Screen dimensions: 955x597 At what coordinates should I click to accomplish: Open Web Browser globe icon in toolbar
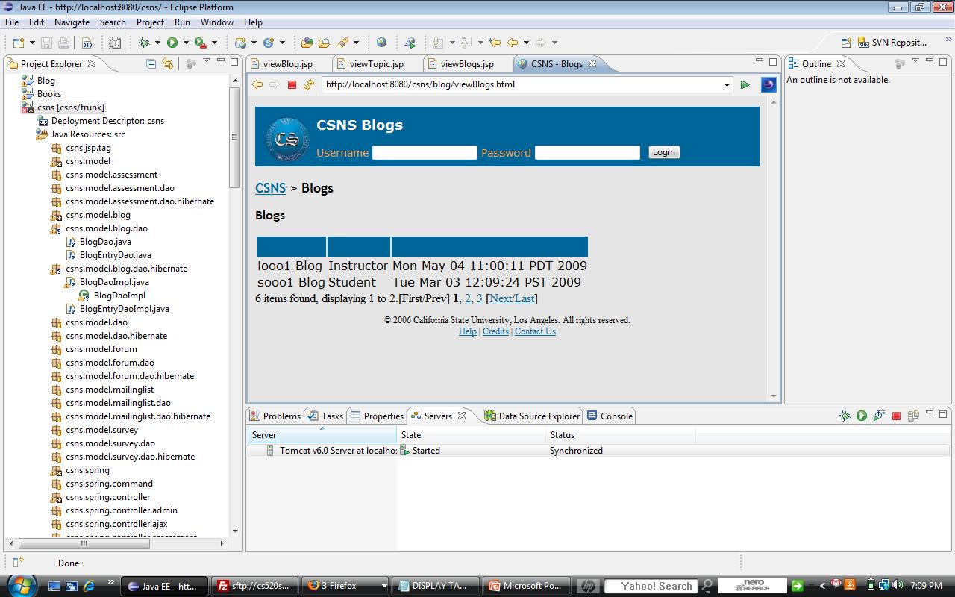click(382, 43)
